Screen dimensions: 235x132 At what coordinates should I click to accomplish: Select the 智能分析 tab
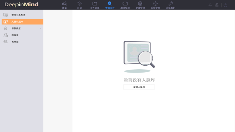click(x=110, y=5)
